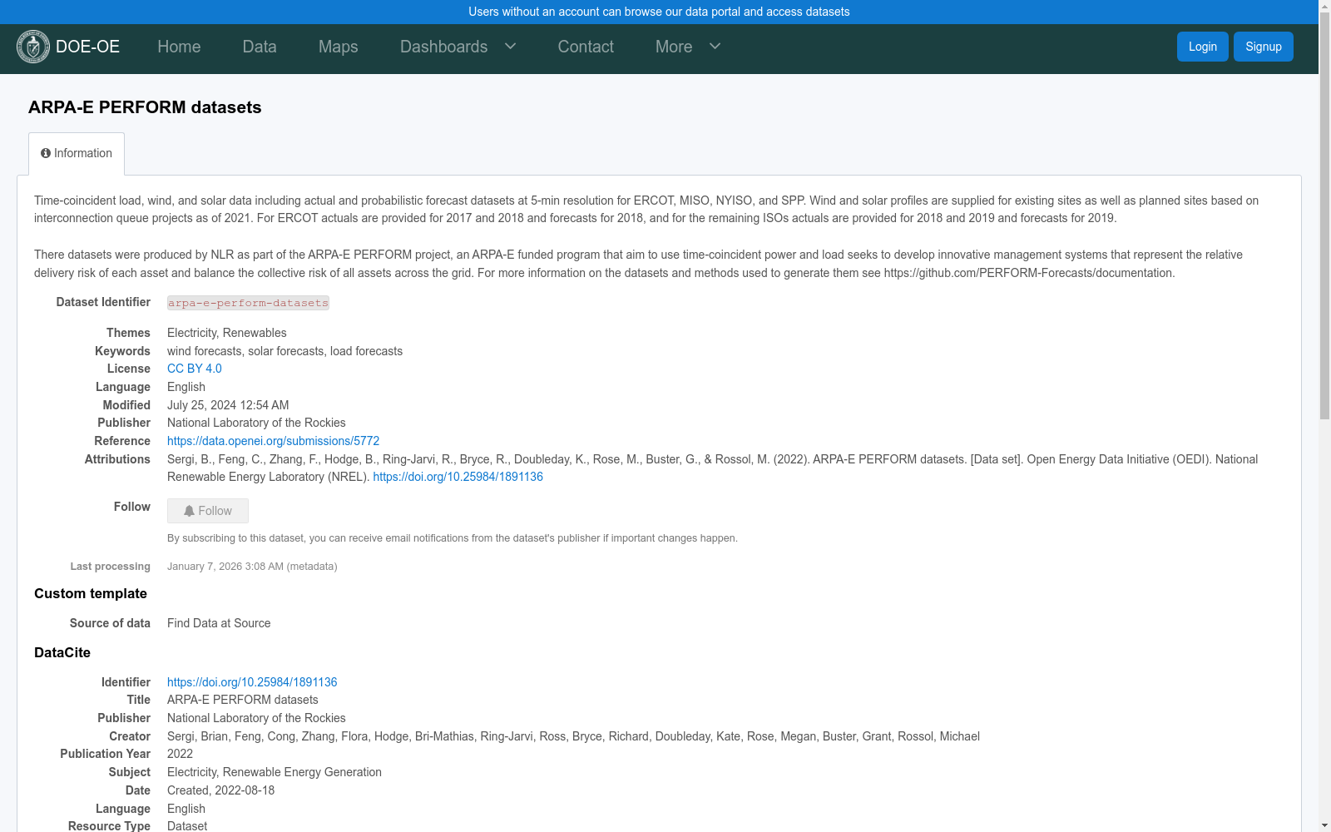This screenshot has width=1331, height=832.
Task: Click the Themes value 'Electricity, Renewables'
Action: pyautogui.click(x=227, y=333)
